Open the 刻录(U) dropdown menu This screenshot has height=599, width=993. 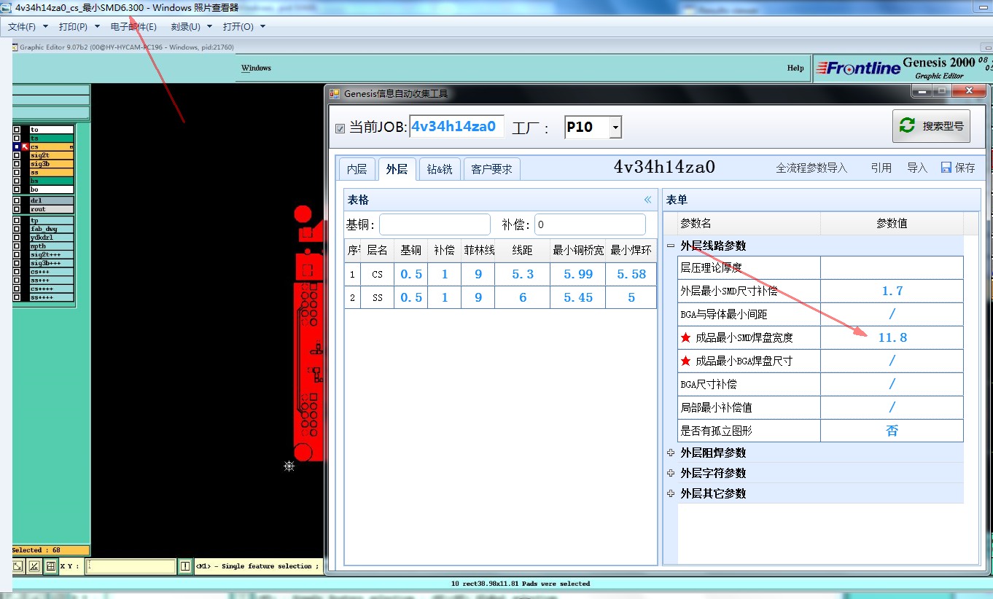point(191,27)
